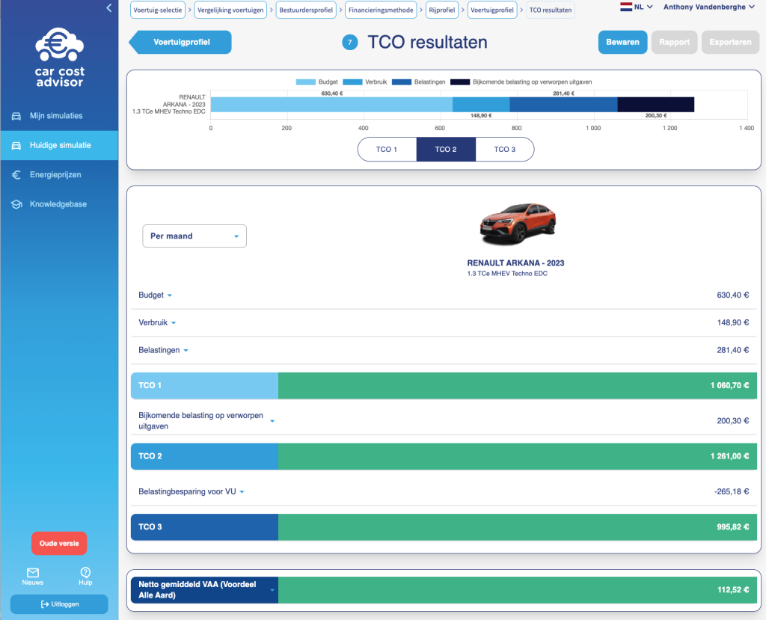The width and height of the screenshot is (766, 620).
Task: Click the graduation cap Knowledgebase icon
Action: (16, 204)
